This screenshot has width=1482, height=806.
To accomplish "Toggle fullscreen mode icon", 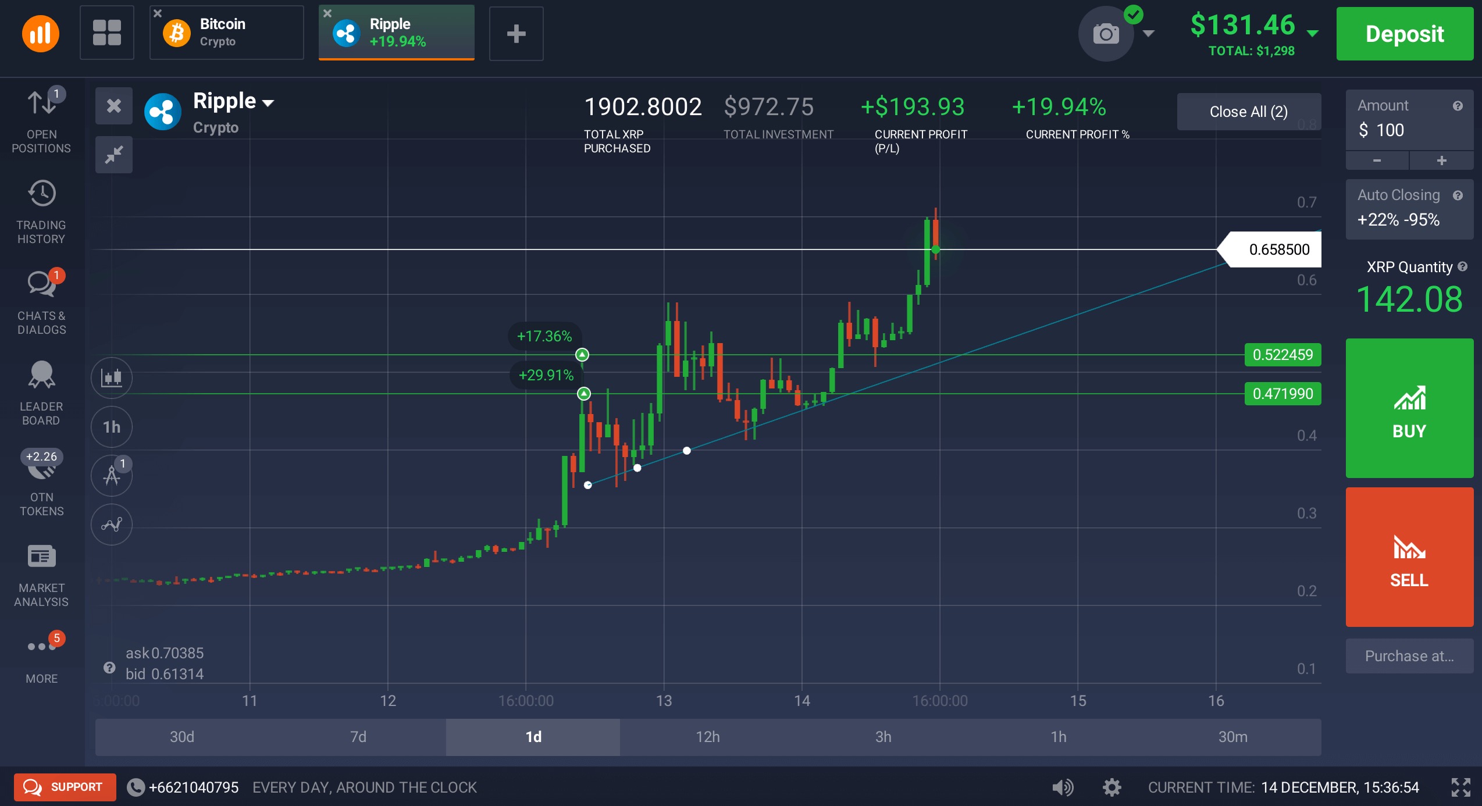I will point(1460,787).
